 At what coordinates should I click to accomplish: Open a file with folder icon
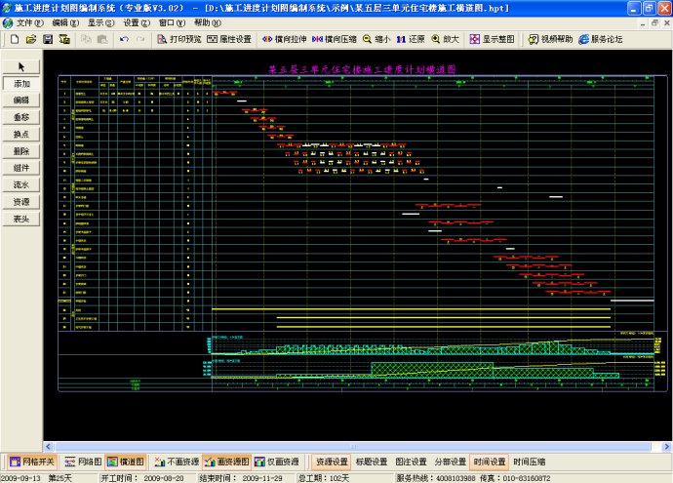[31, 39]
